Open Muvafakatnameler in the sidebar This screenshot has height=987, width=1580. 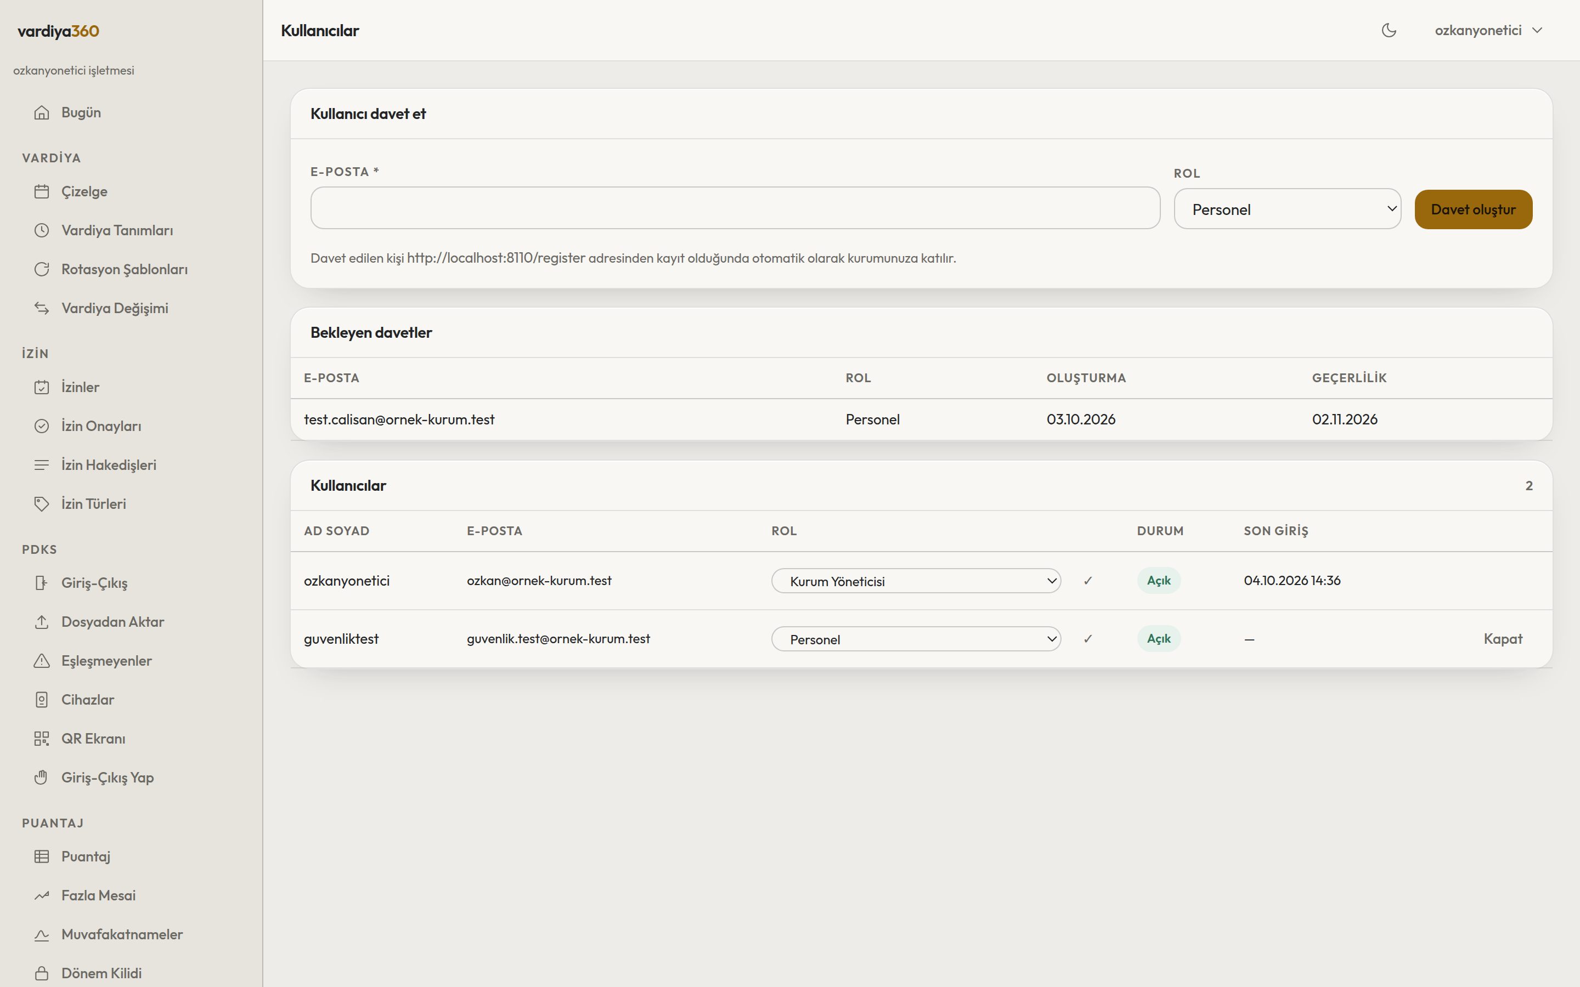122,934
